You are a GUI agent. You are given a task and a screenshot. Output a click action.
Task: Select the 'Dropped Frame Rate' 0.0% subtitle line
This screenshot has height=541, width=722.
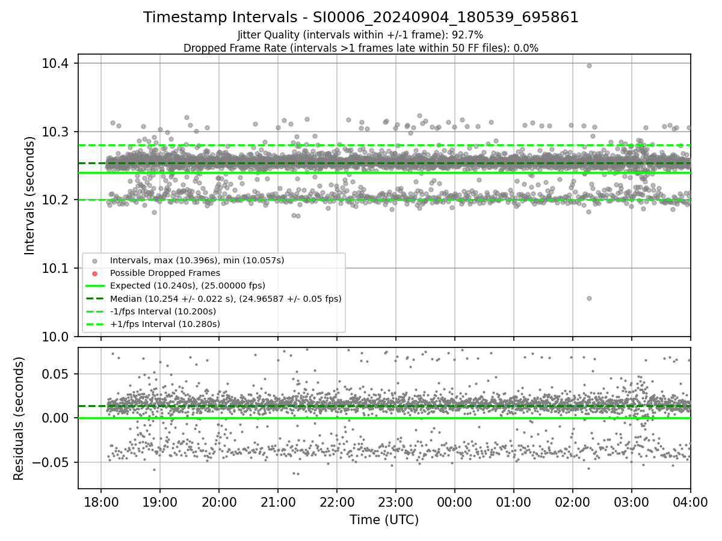tap(360, 48)
